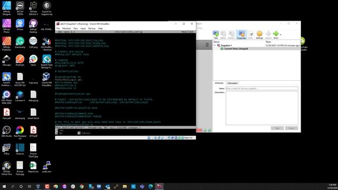Open the Devices menu in the VM window
The width and height of the screenshot is (338, 190).
(x=91, y=28)
